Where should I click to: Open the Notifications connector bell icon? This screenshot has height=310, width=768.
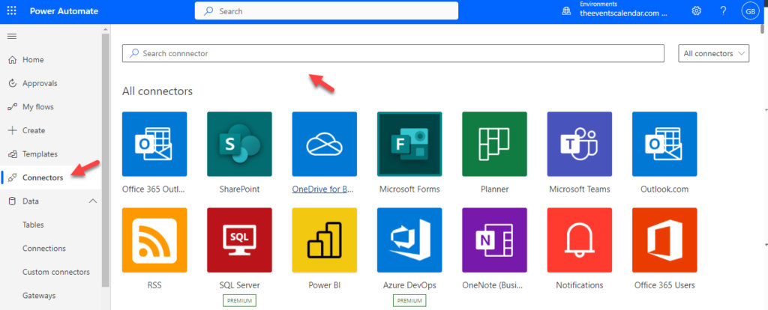580,240
